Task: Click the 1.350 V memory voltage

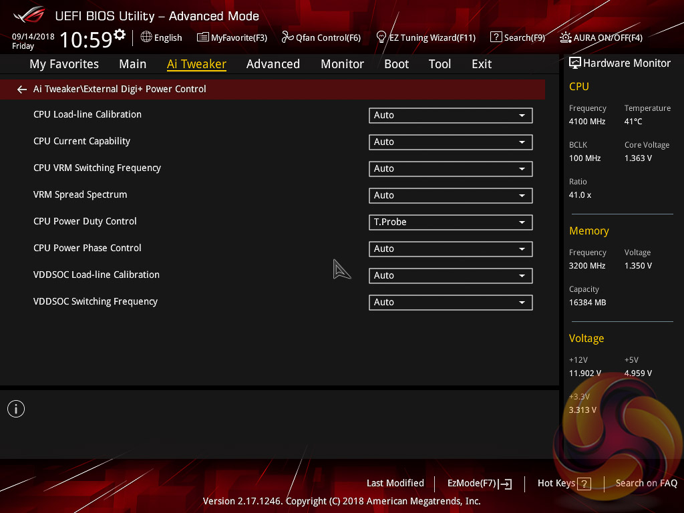Action: 638,266
